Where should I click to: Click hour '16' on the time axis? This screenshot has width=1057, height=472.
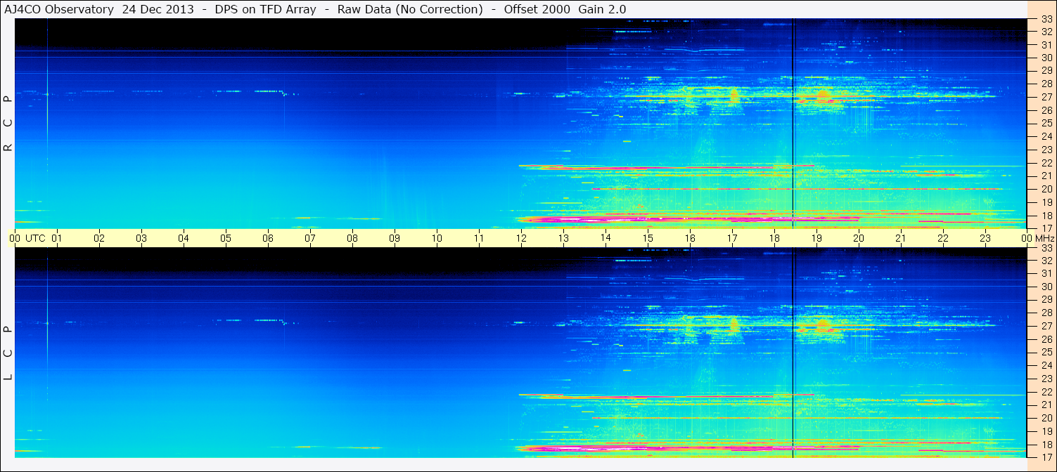pyautogui.click(x=690, y=239)
